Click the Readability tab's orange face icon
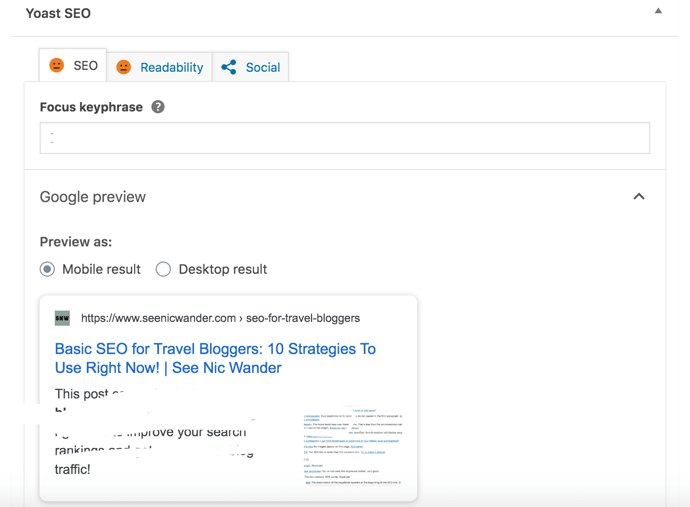Screen dimensions: 690x507 [124, 67]
